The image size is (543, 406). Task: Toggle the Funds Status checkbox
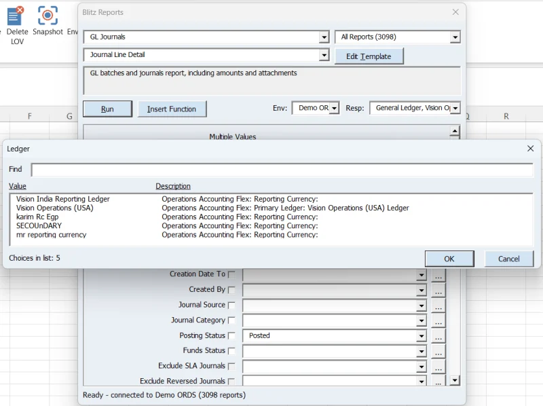pos(231,351)
